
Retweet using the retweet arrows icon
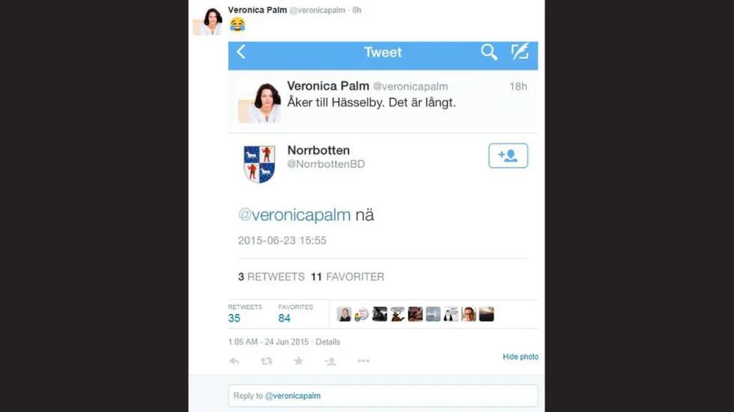coord(267,361)
